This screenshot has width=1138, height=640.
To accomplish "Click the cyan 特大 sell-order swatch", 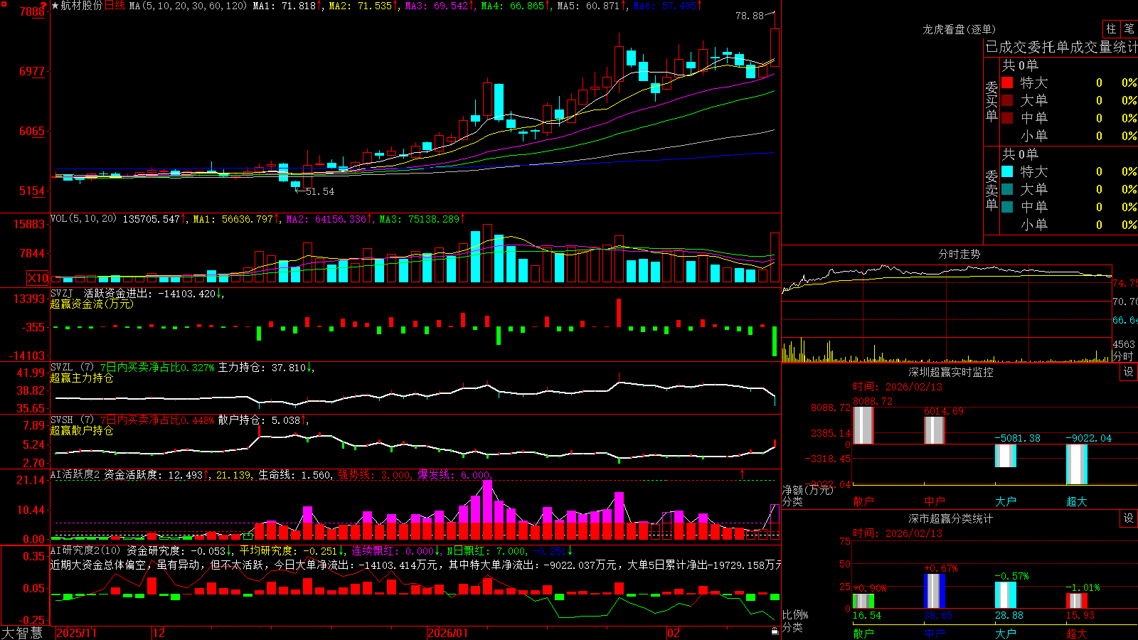I will 1007,171.
